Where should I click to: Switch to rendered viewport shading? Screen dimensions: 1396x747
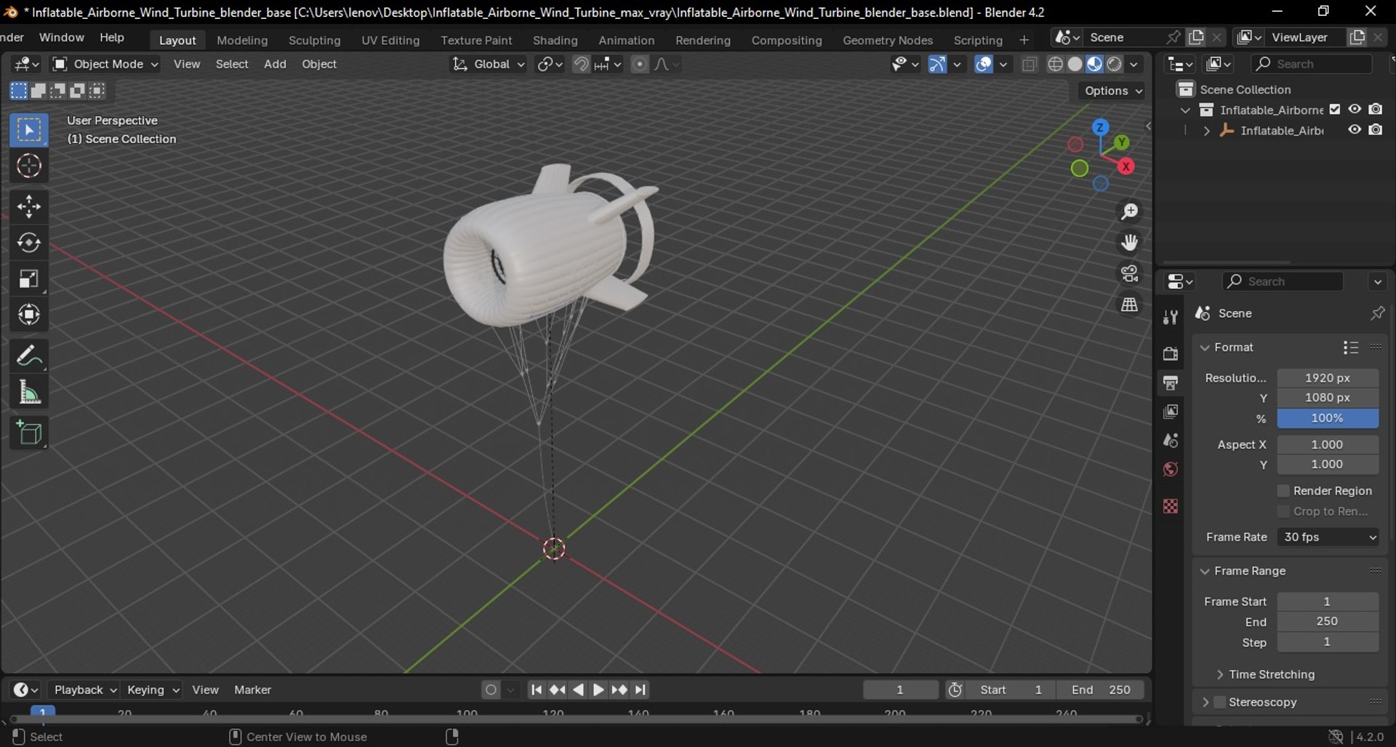1115,64
